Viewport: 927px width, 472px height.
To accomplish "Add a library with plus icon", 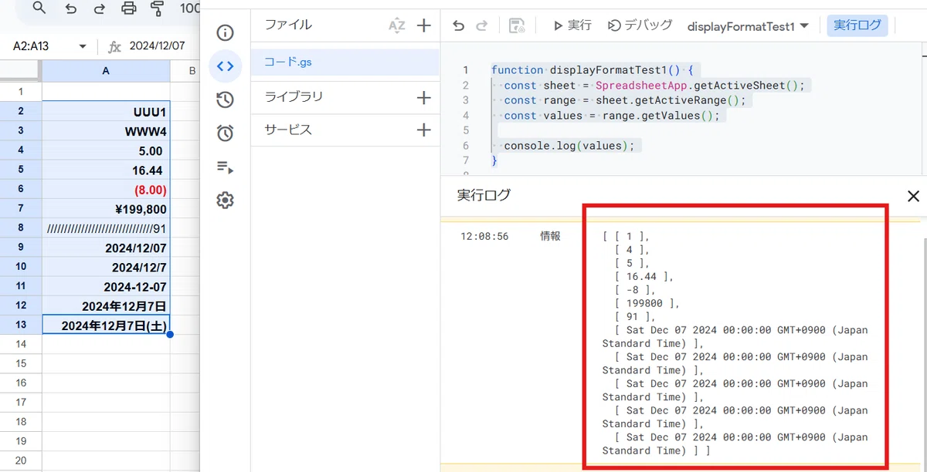I will [x=424, y=97].
